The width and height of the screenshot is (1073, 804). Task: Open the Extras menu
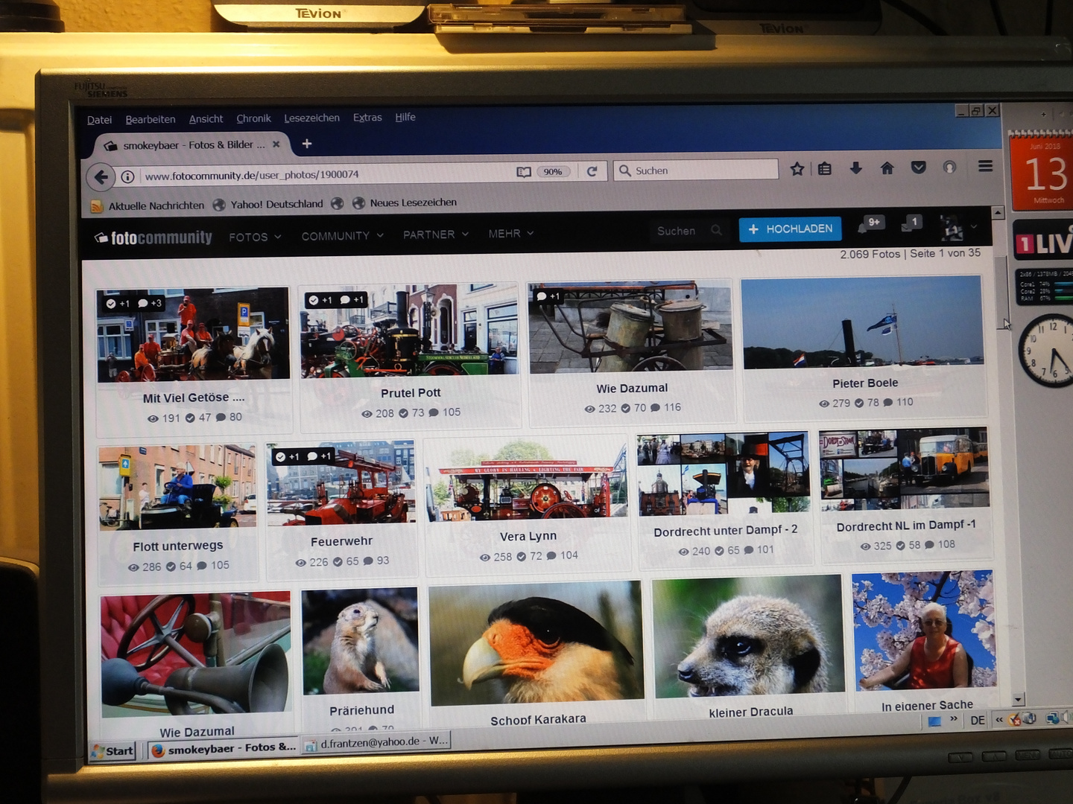[367, 118]
